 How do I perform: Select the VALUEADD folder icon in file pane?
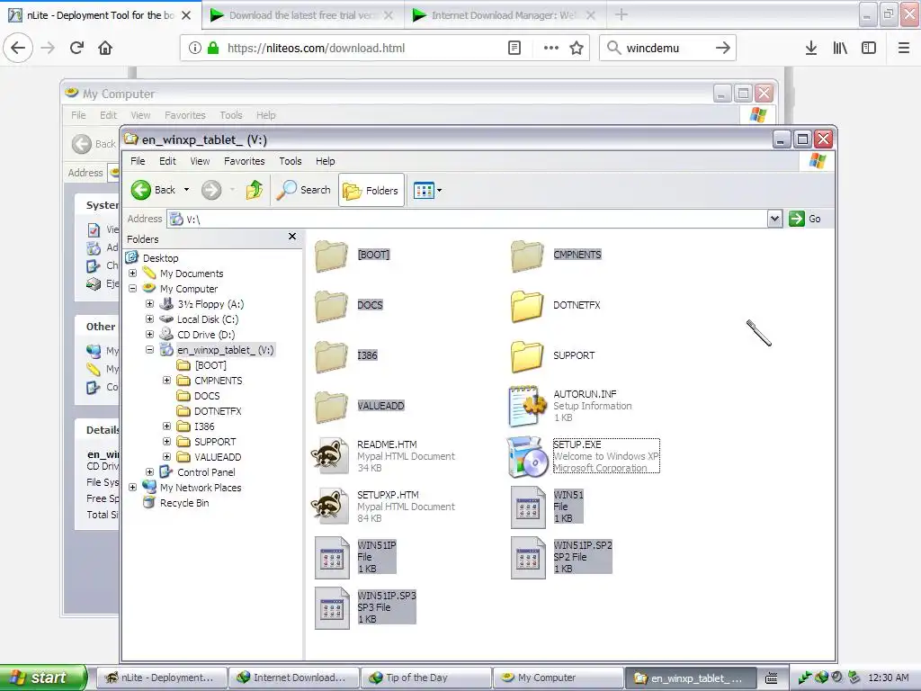[x=331, y=407]
